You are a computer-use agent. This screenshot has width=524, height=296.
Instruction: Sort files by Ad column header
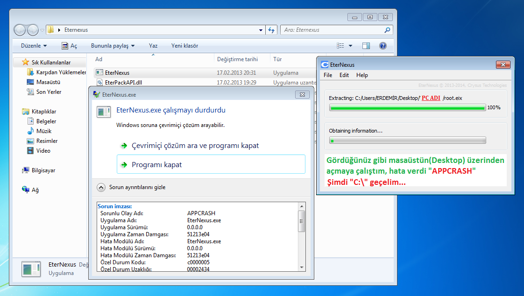click(x=99, y=59)
